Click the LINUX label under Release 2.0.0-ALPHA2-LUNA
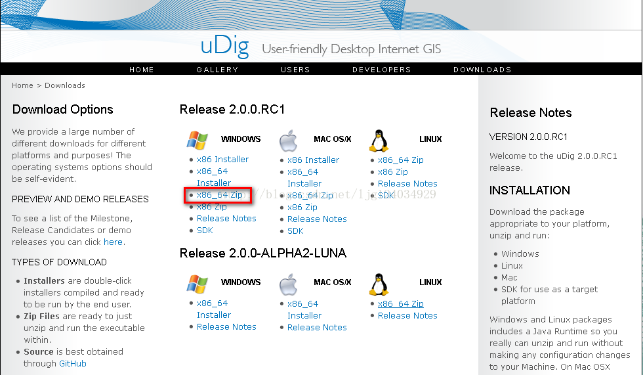This screenshot has height=375, width=643. point(430,282)
